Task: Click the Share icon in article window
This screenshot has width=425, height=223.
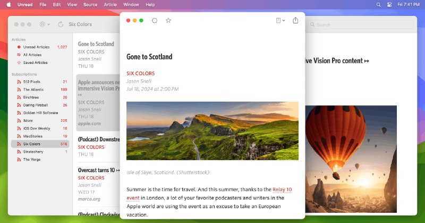Action: click(x=296, y=21)
